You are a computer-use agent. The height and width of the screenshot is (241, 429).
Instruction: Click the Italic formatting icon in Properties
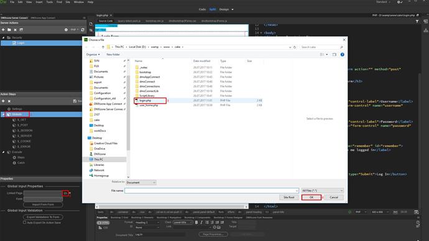click(201, 222)
